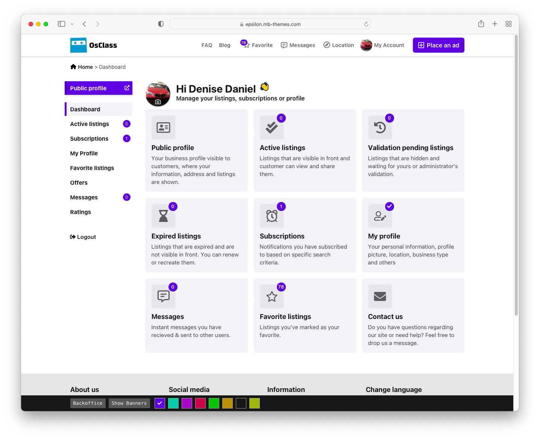Open the Expired listings hourglass icon
The width and height of the screenshot is (540, 439).
point(163,216)
